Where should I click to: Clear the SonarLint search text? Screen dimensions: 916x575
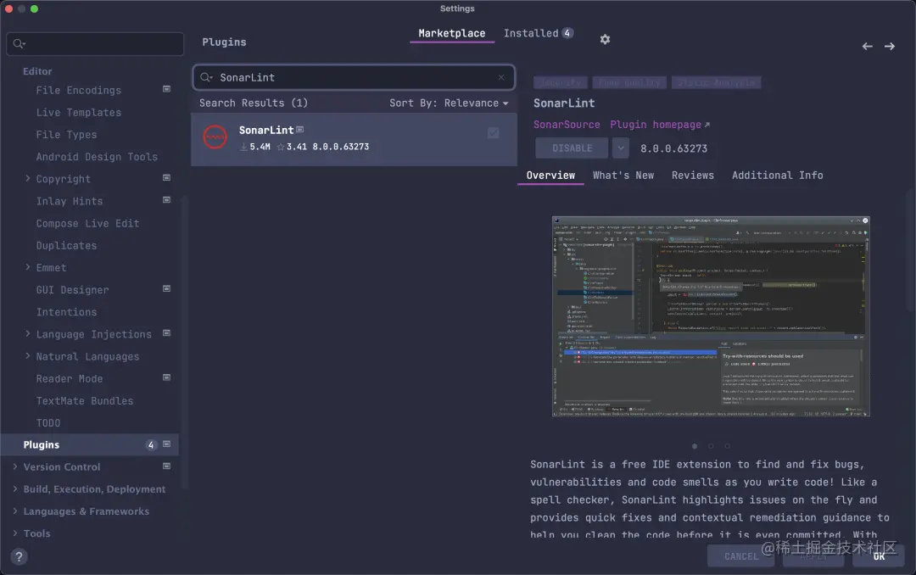(x=501, y=77)
